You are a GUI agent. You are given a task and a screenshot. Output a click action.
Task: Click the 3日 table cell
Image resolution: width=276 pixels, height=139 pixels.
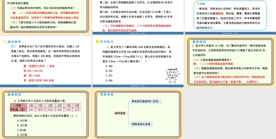[50, 105]
